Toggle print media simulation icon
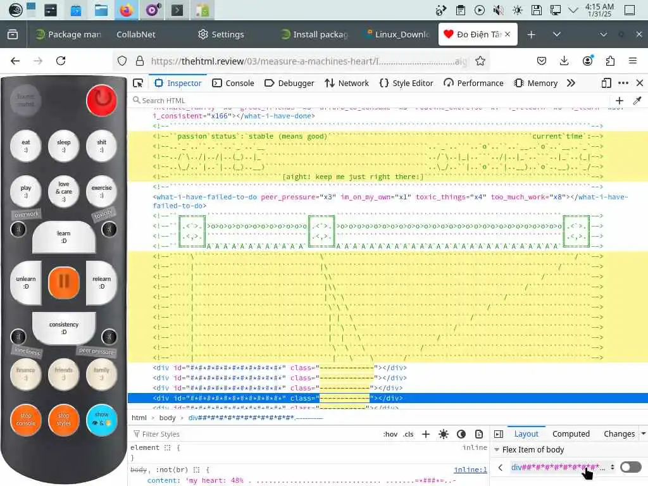This screenshot has height=486, width=648. [479, 434]
